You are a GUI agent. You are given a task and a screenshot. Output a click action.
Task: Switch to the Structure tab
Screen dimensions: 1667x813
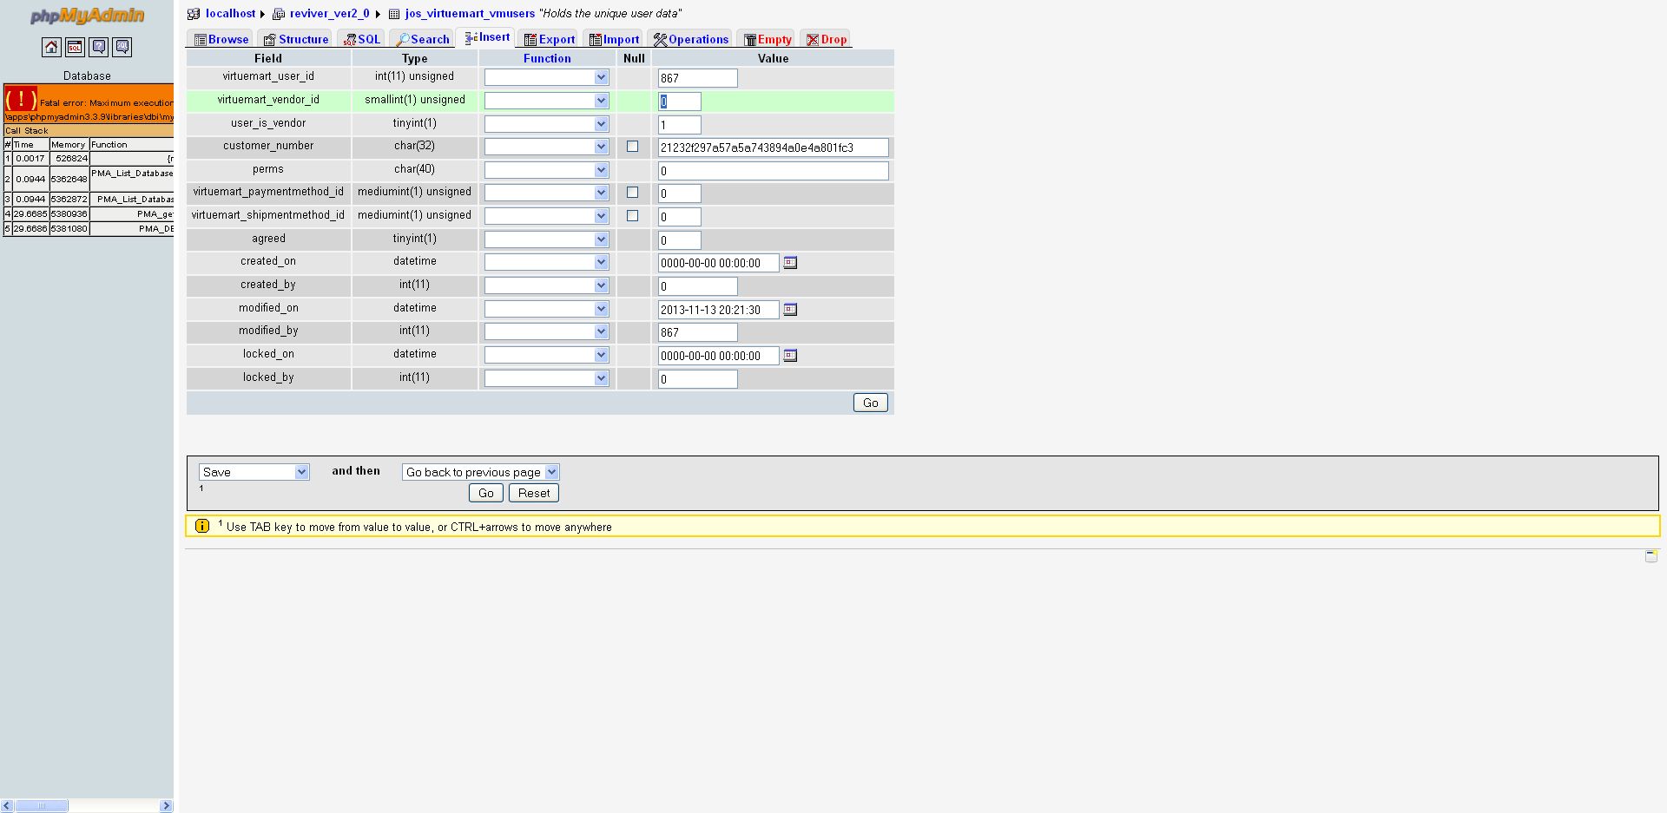(x=295, y=39)
